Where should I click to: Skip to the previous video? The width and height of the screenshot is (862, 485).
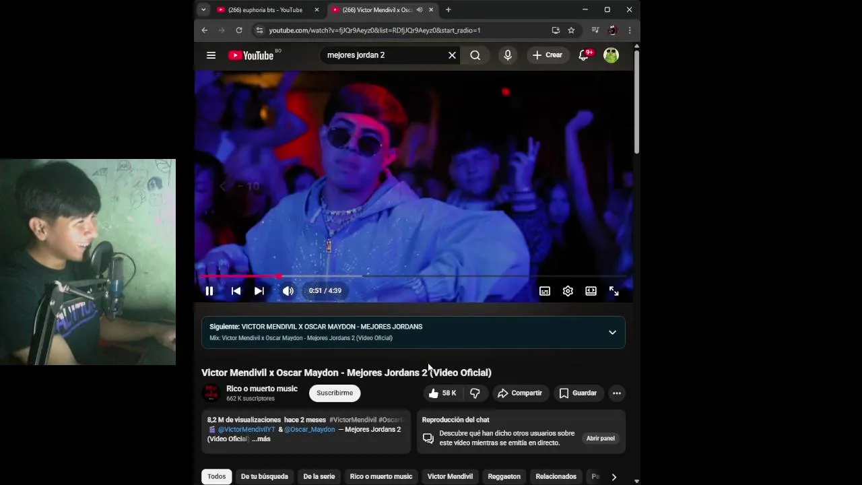click(x=236, y=291)
